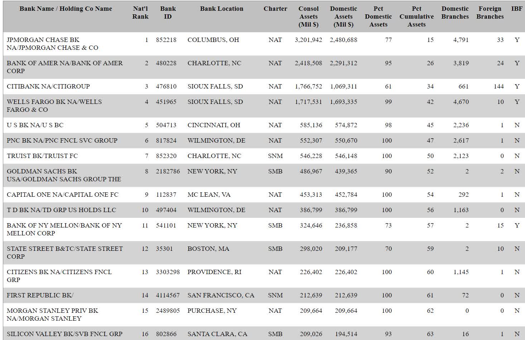Click domestic assets value 209,177
The height and width of the screenshot is (340, 525).
pyautogui.click(x=346, y=249)
